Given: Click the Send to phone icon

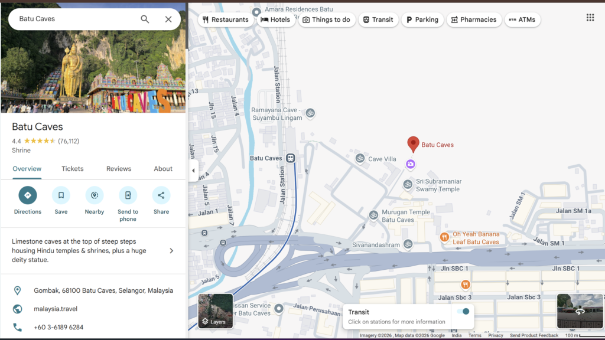Looking at the screenshot, I should [128, 195].
